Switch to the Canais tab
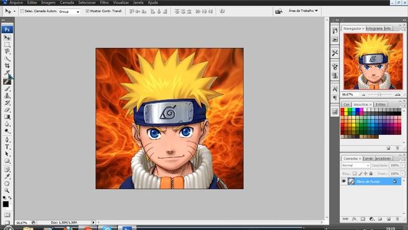 click(368, 158)
